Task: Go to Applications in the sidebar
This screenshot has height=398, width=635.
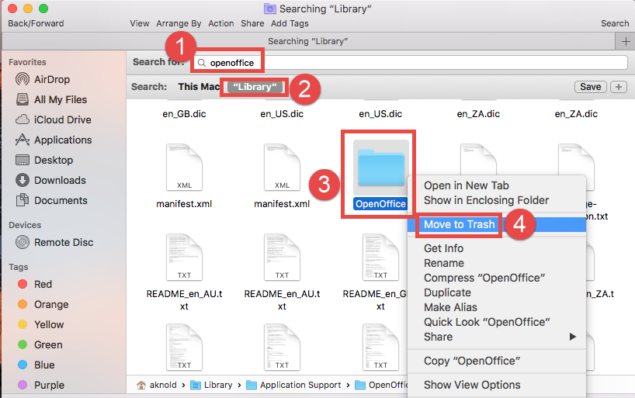Action: click(54, 140)
